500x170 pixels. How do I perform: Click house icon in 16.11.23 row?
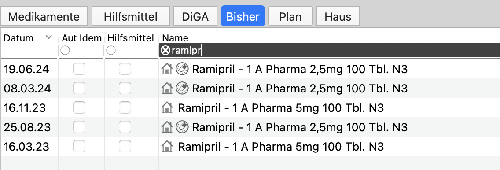click(167, 108)
